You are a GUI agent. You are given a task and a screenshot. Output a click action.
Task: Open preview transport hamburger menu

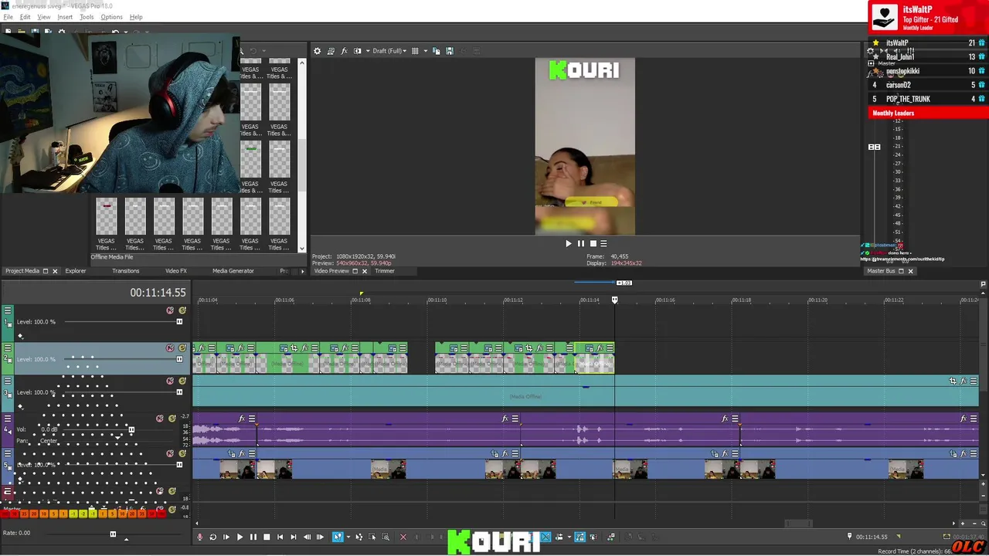tap(603, 243)
